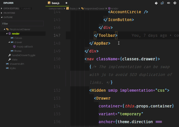Open the base.js editor tab
This screenshot has height=127, width=179.
(x=57, y=3)
